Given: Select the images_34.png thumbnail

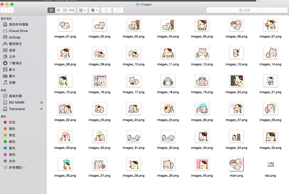Looking at the screenshot, I should (x=236, y=137).
